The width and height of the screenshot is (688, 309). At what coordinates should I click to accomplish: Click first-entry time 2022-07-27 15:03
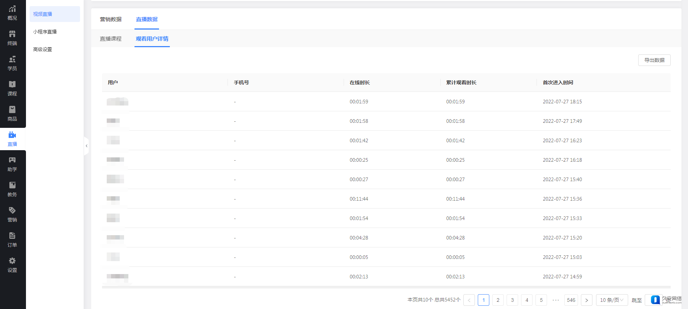[562, 257]
